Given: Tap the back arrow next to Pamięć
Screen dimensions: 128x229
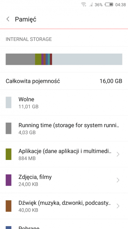Looking at the screenshot, I should [x=8, y=19].
